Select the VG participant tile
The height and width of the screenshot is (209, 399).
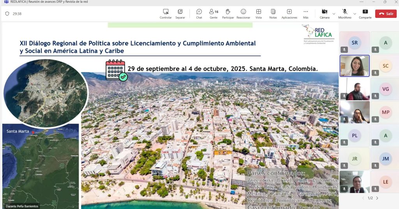click(385, 89)
